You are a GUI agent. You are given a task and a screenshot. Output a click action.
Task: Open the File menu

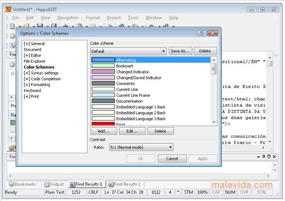(x=16, y=18)
